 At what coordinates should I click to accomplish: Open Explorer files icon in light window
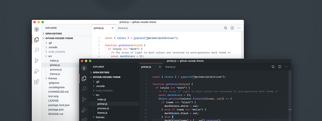36,39
